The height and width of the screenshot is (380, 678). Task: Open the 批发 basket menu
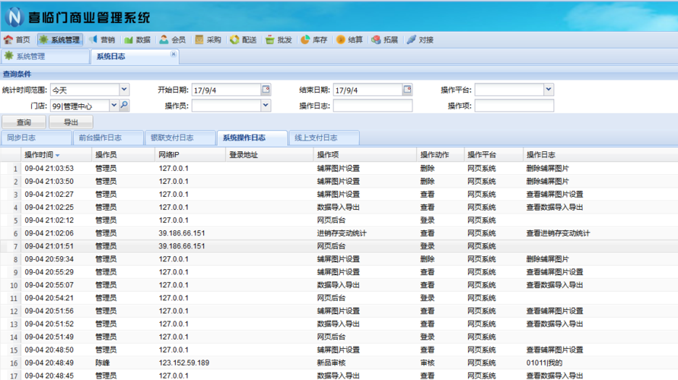[x=279, y=40]
